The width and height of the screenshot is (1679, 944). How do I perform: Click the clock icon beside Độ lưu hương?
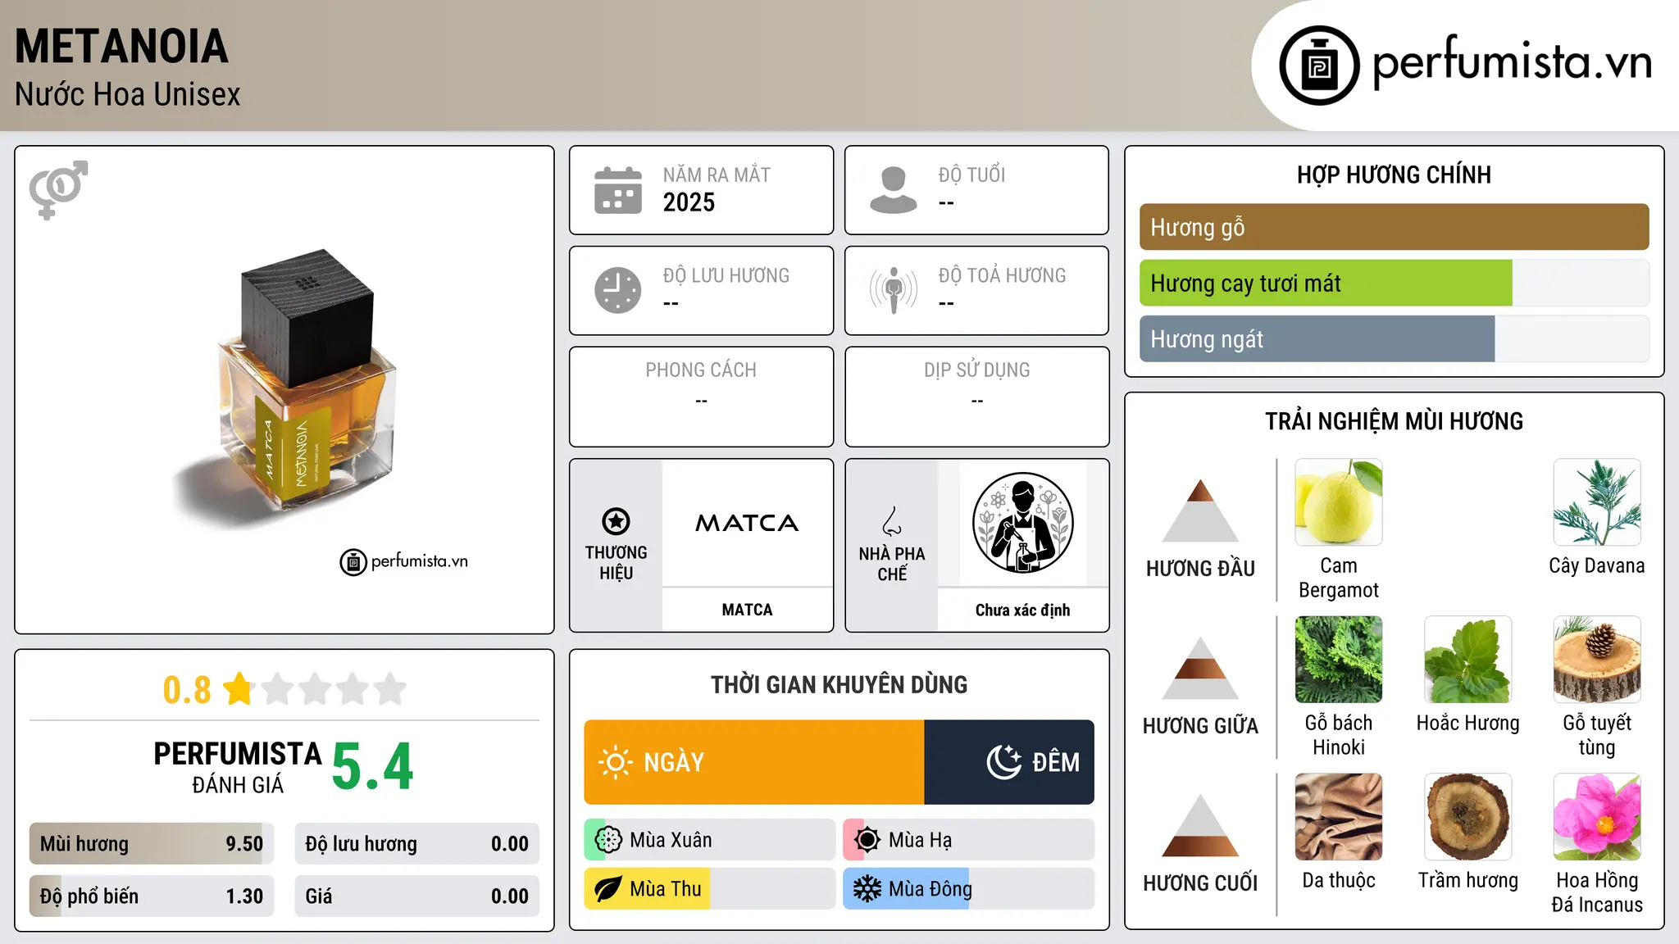tap(618, 290)
